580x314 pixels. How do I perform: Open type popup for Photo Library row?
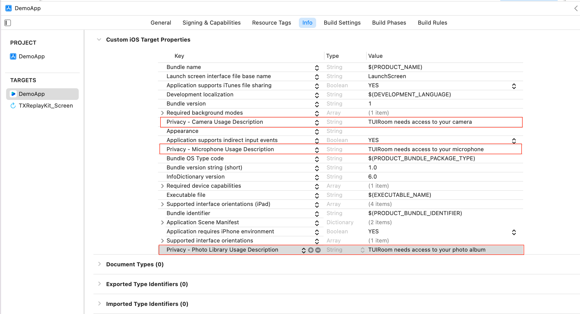point(362,250)
